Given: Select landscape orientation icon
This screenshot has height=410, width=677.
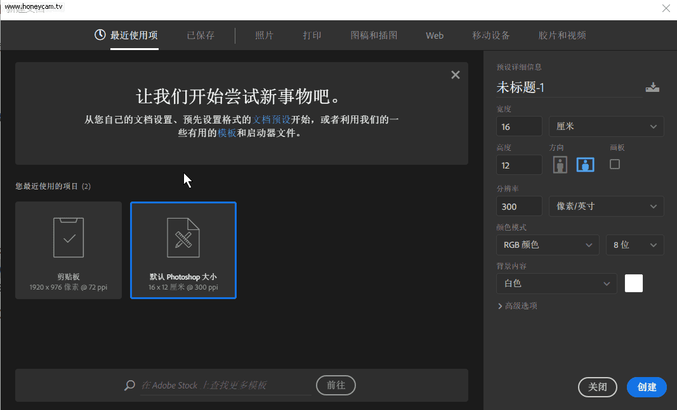Looking at the screenshot, I should coord(585,165).
